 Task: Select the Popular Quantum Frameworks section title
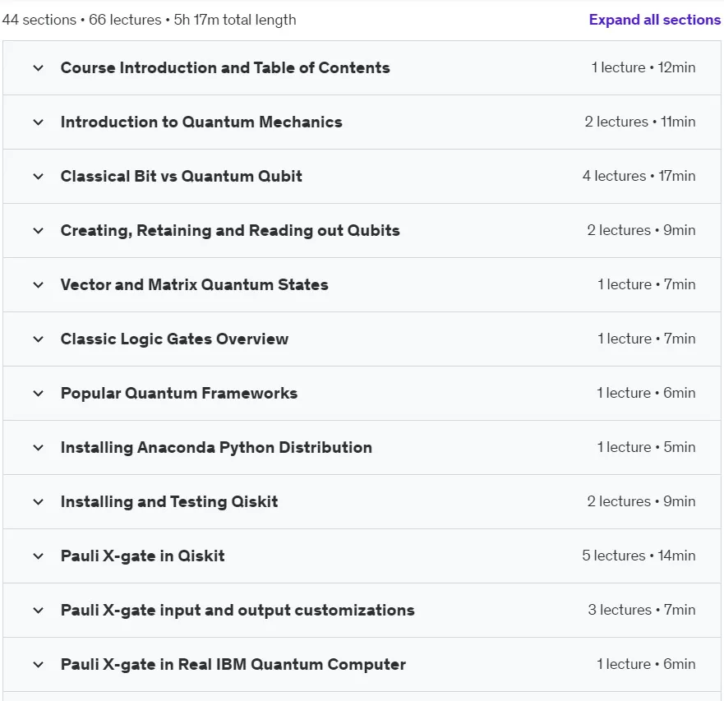point(178,394)
